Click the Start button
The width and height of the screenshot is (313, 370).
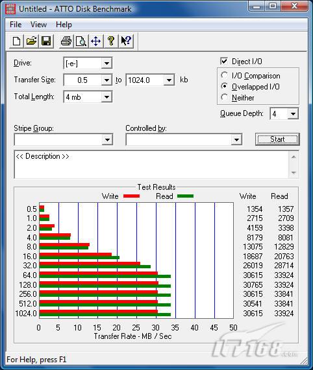click(277, 139)
